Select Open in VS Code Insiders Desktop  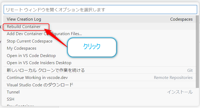coord(99,63)
